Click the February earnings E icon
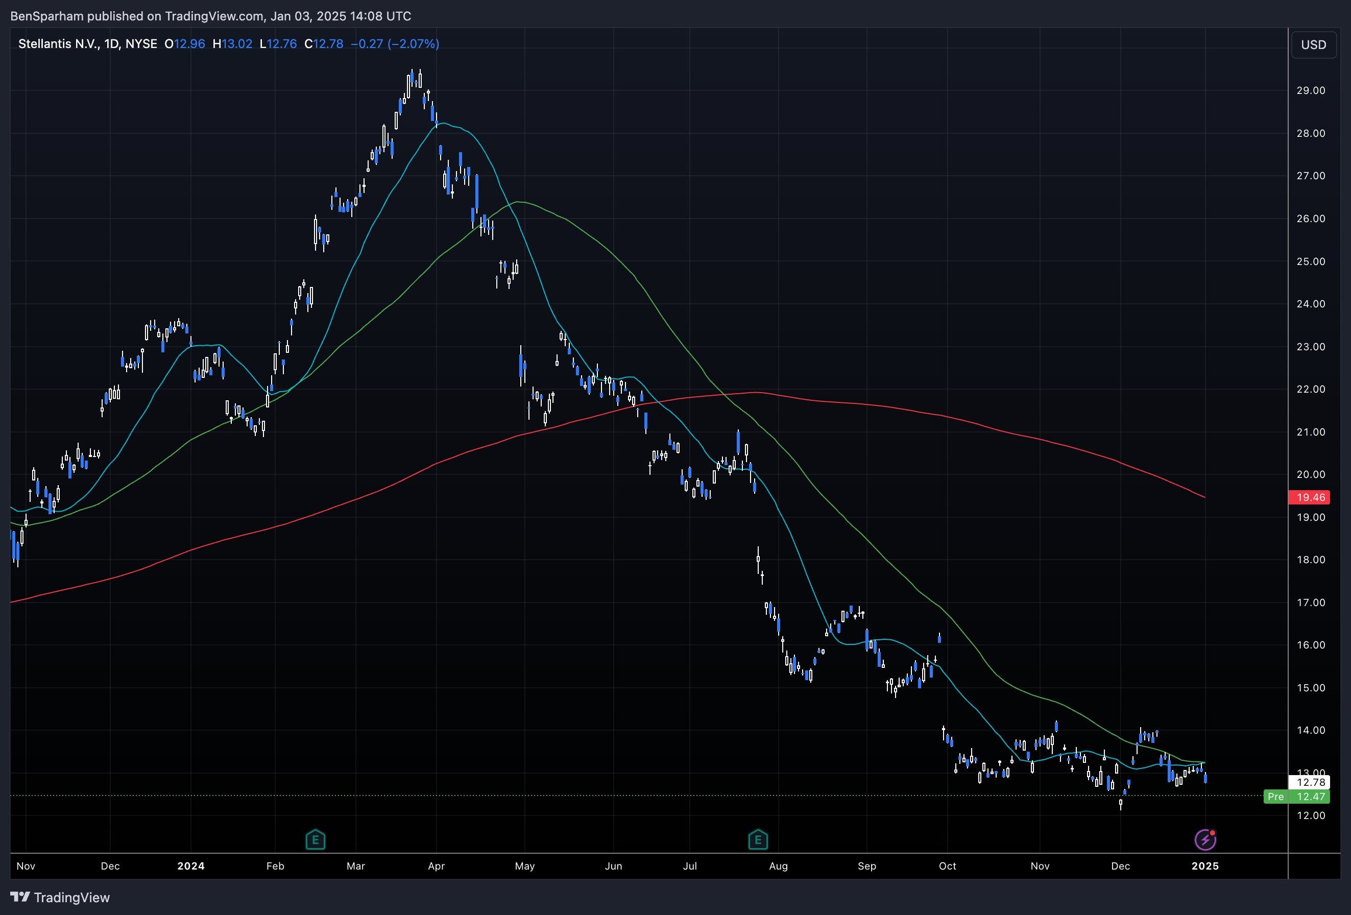This screenshot has height=915, width=1351. click(315, 839)
